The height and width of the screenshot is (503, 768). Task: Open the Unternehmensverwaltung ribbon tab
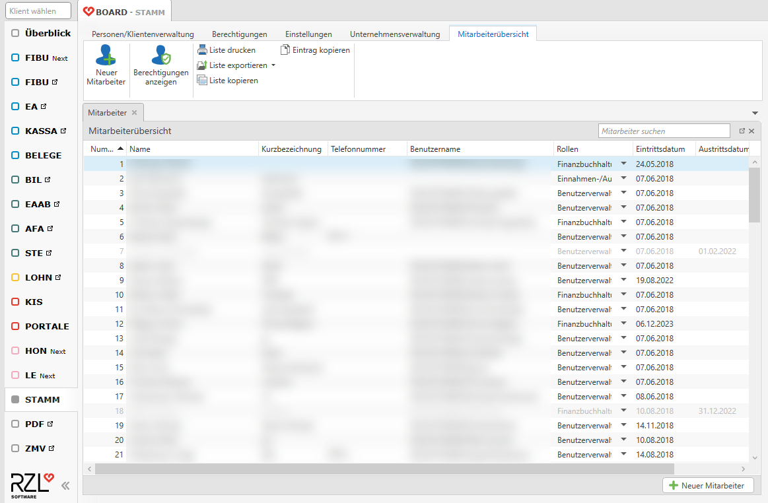(x=394, y=34)
